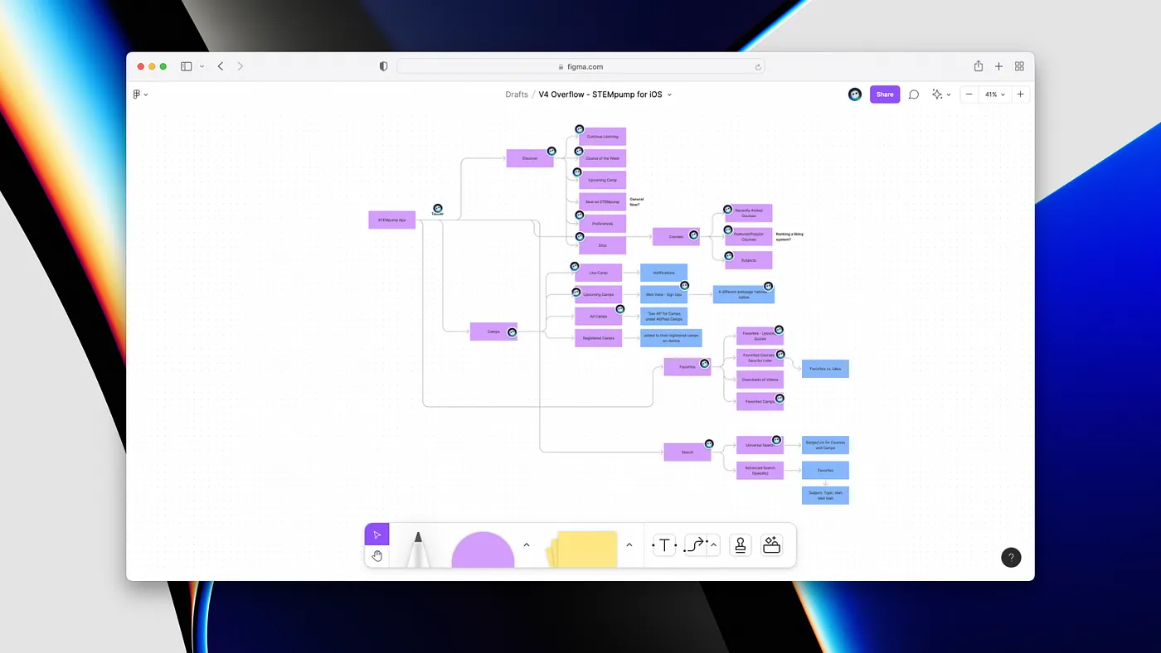
Task: Select the STEMpump App node
Action: (x=391, y=220)
